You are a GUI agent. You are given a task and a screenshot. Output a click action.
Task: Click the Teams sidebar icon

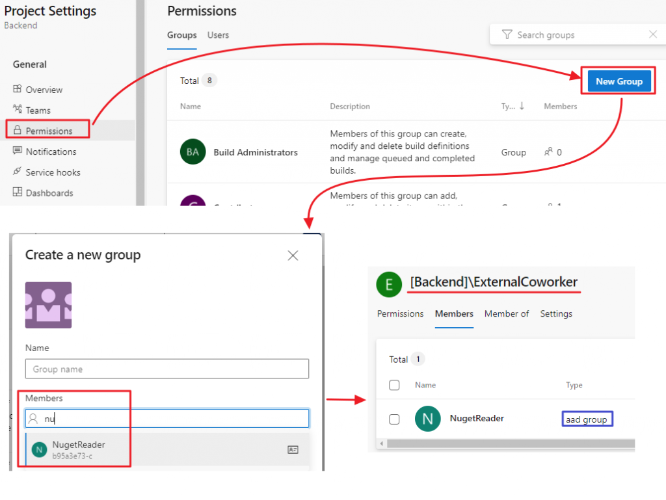(17, 109)
